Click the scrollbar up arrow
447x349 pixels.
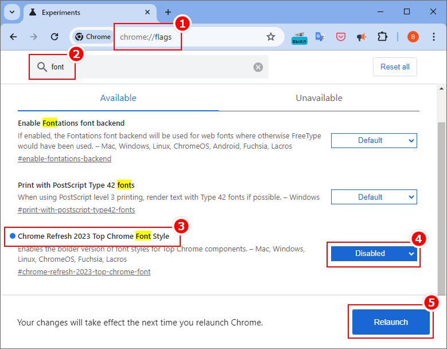click(x=442, y=88)
